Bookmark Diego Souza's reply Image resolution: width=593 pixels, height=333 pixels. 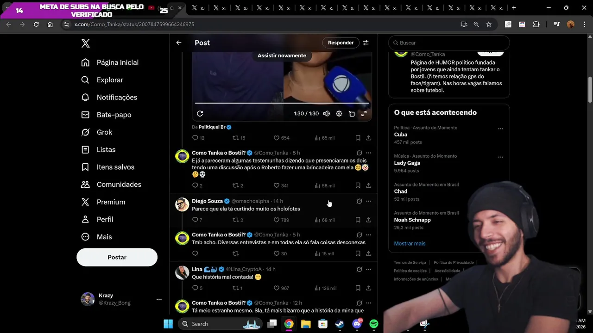pyautogui.click(x=358, y=220)
